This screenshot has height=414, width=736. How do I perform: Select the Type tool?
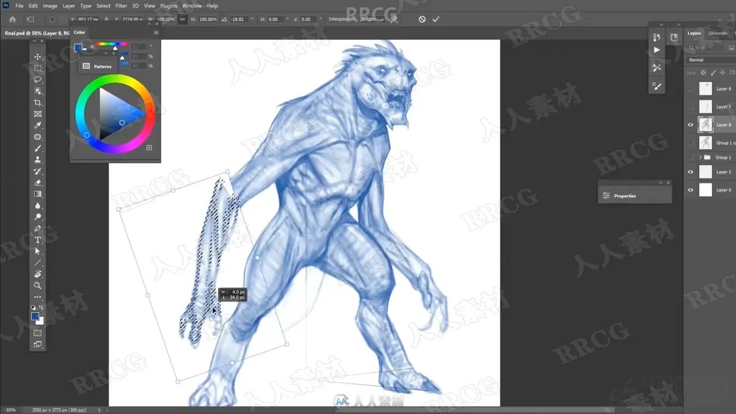37,240
